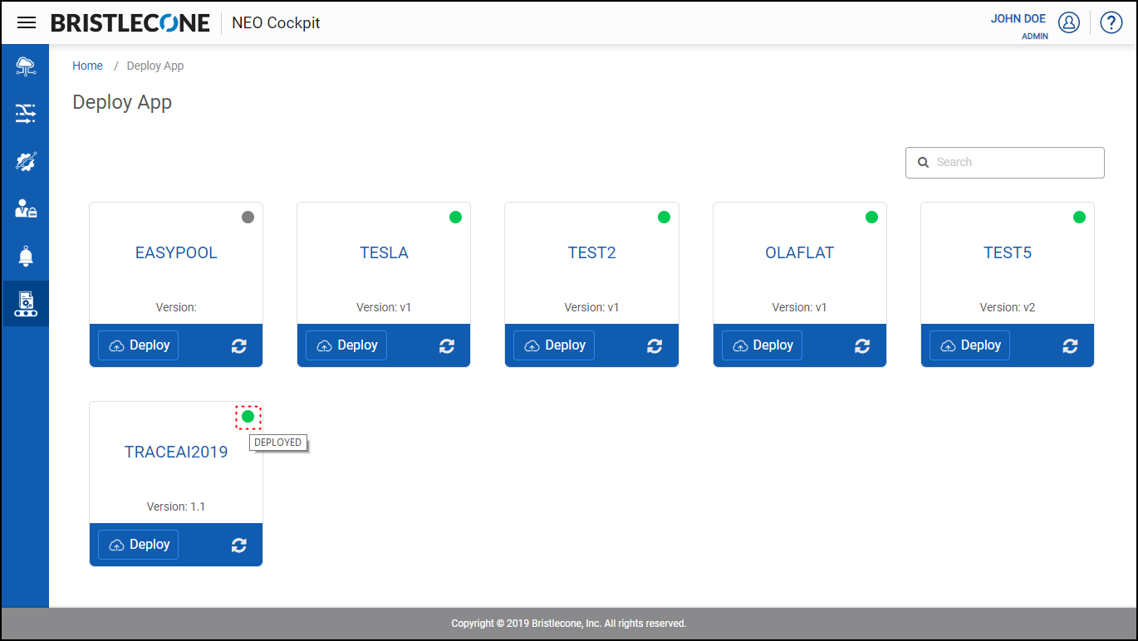This screenshot has width=1138, height=641.
Task: Click the NEO Cockpit title
Action: (x=276, y=22)
